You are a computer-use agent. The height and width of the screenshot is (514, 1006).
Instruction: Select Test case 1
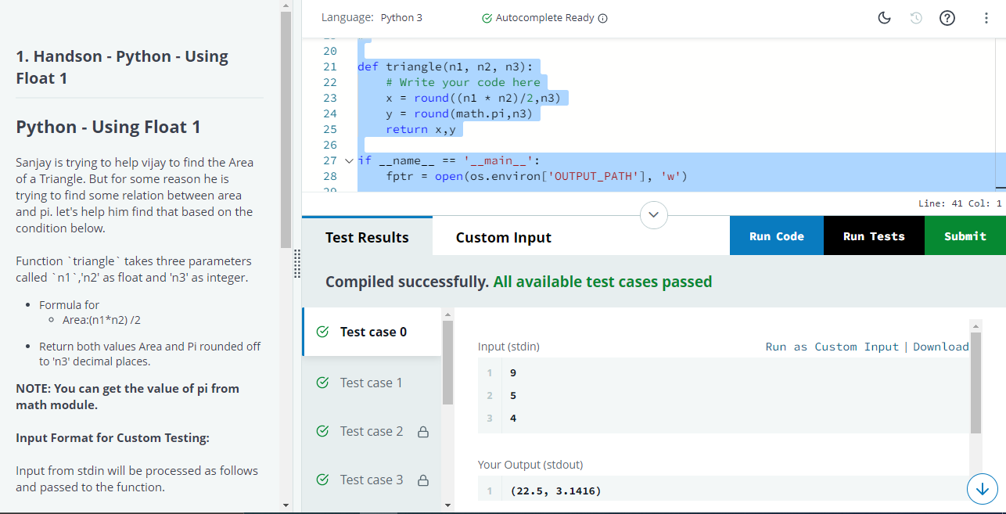tap(372, 383)
